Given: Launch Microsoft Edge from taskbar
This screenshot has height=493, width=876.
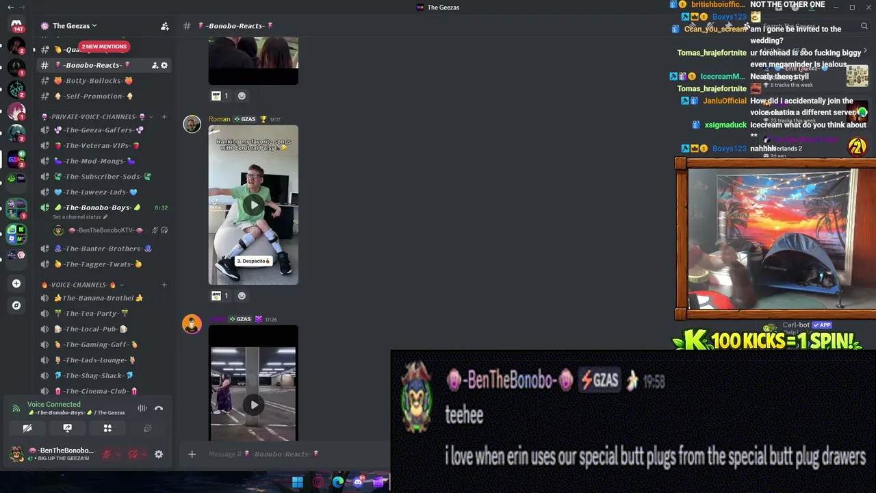Looking at the screenshot, I should point(338,482).
